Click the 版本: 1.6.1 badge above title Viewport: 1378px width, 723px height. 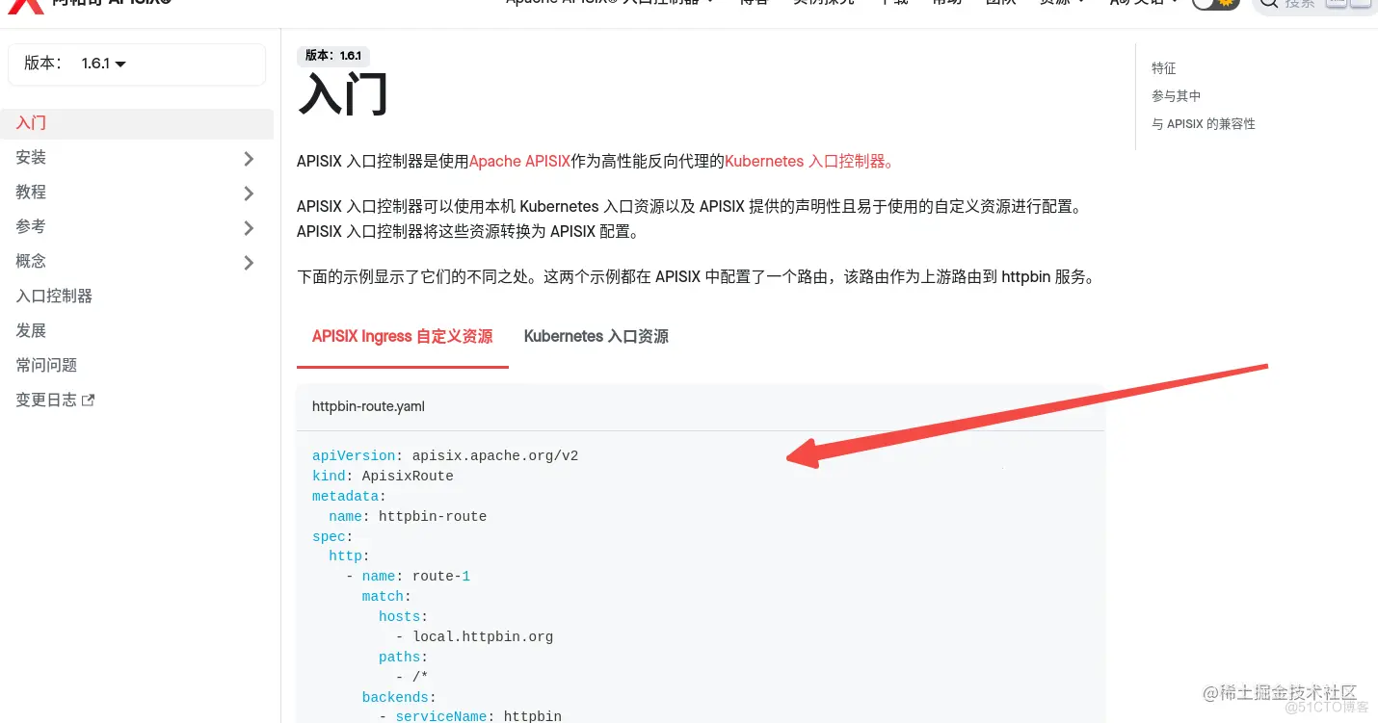coord(333,56)
